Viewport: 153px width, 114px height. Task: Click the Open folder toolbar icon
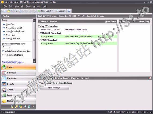tap(9, 11)
